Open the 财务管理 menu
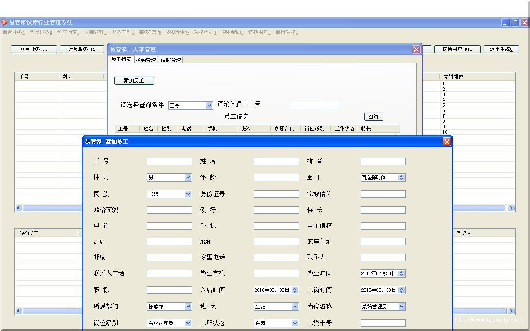The height and width of the screenshot is (331, 530). pos(123,32)
